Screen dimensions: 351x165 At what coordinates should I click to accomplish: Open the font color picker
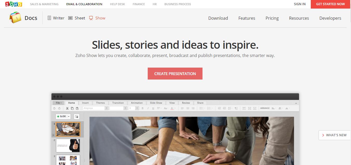(x=173, y=108)
